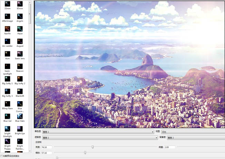Click the flare preview image

pyautogui.click(x=130, y=64)
